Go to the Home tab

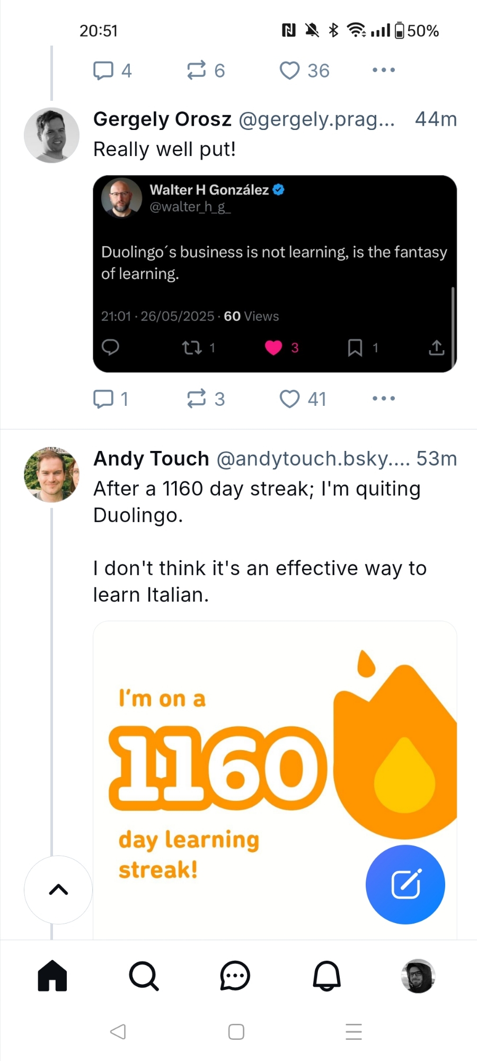coord(52,976)
